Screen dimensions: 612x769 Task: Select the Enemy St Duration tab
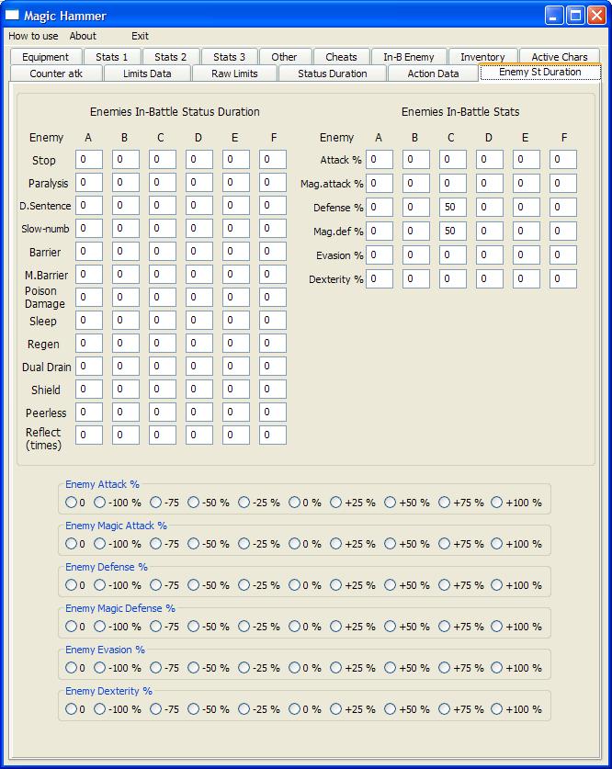(x=540, y=72)
